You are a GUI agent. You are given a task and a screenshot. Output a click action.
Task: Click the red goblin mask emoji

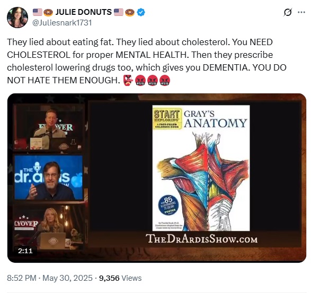(x=128, y=81)
